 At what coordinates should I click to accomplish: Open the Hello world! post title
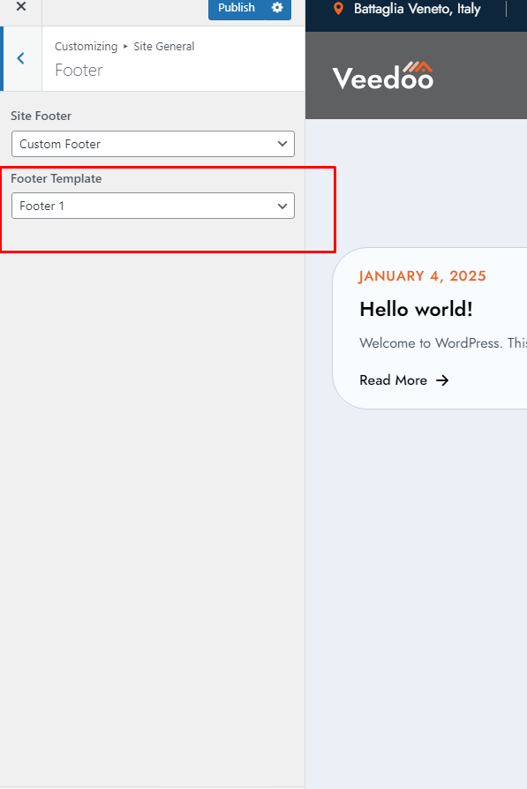[417, 309]
